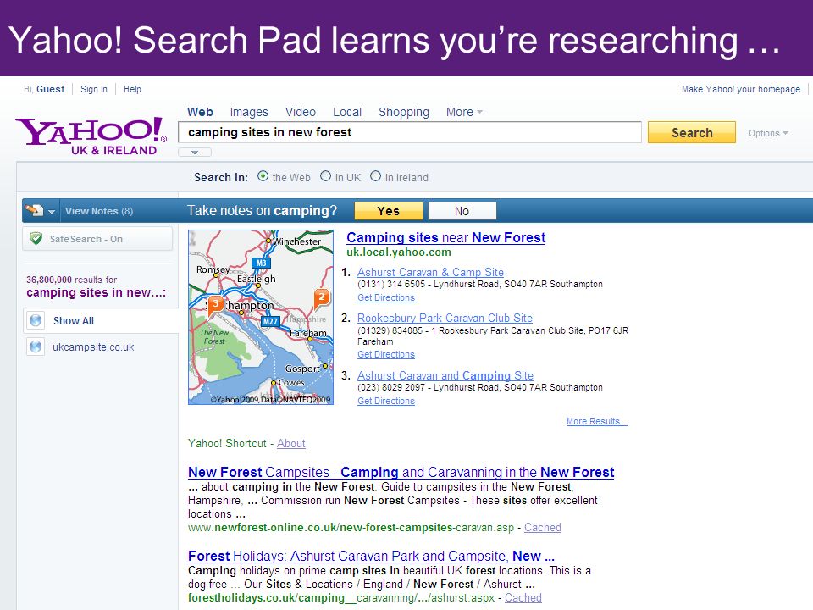Expand the arrow tab below the search box
The image size is (813, 610).
(x=195, y=152)
